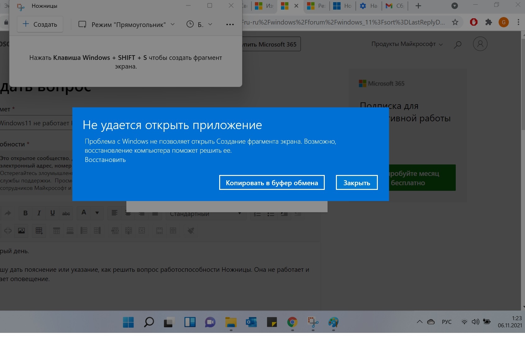Switch to the Ре Microsoft tab
Screen dimensions: 525x363
point(316,6)
